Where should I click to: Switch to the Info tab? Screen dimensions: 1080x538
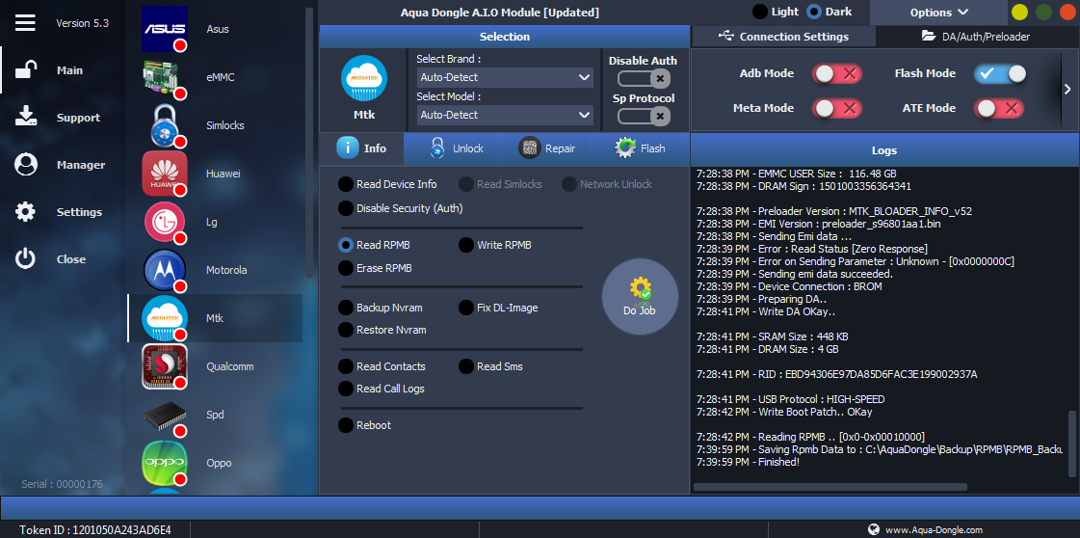tap(361, 148)
